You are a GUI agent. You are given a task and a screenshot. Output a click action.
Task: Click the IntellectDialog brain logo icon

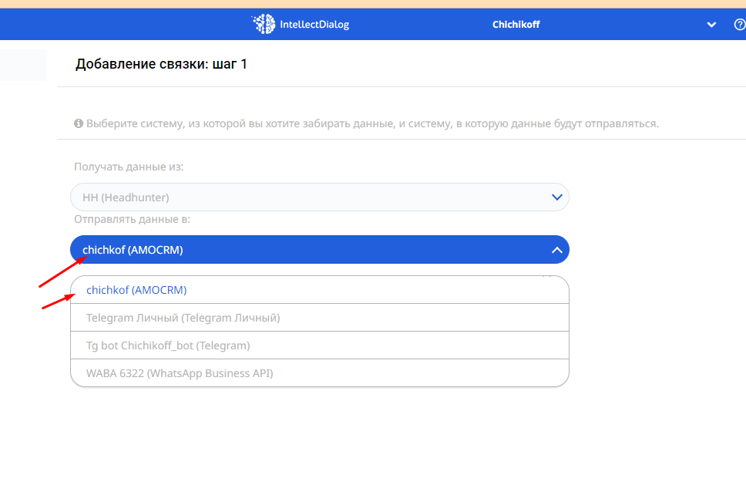[x=264, y=24]
